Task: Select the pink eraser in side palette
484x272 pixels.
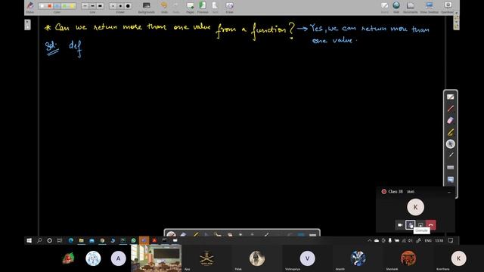Action: [x=451, y=120]
